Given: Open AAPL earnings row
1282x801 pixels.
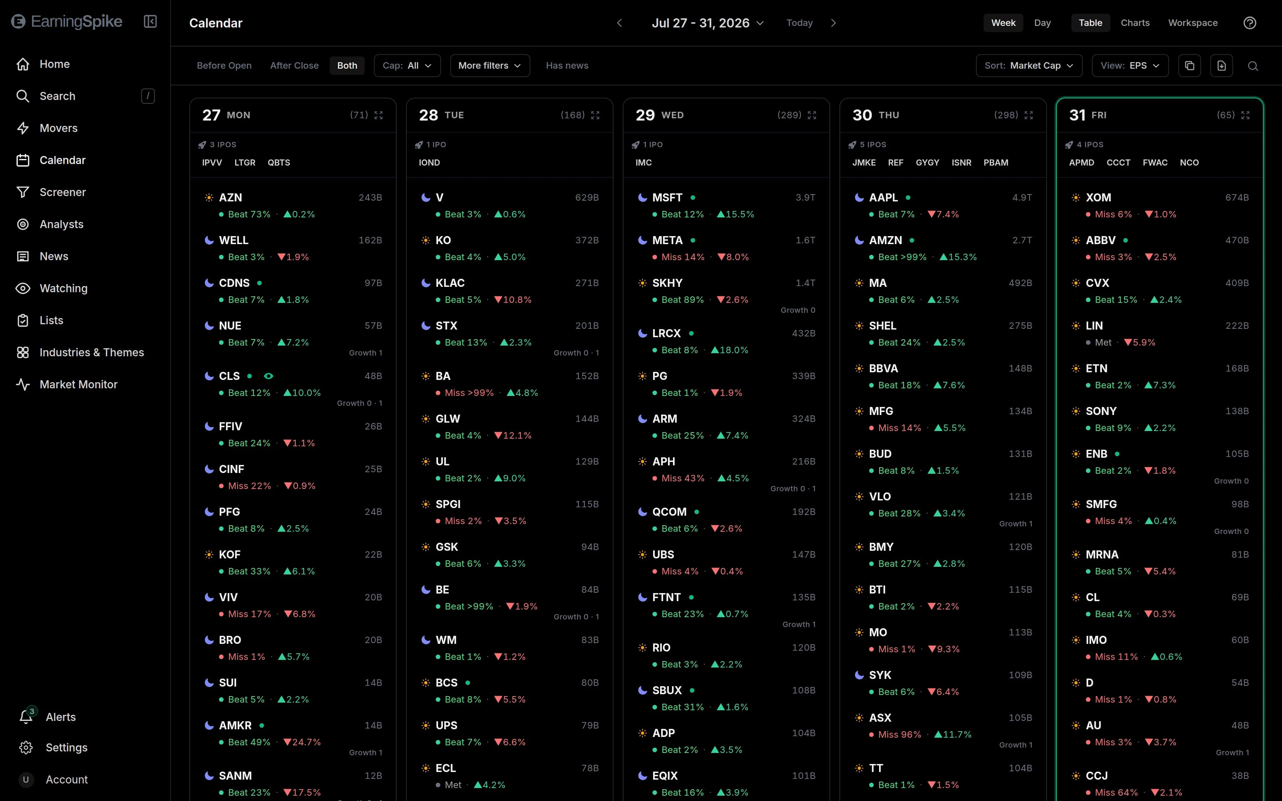Looking at the screenshot, I should click(x=943, y=206).
